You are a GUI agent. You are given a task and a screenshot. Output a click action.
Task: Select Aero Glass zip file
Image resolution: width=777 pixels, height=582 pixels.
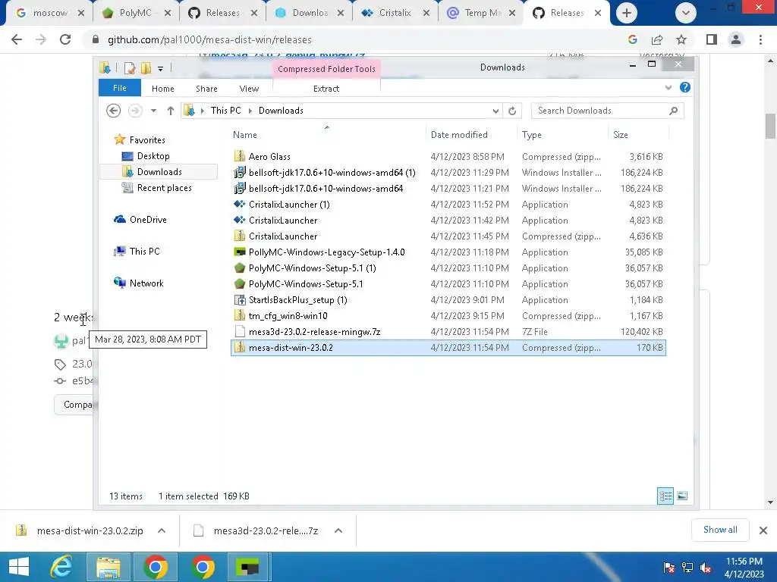click(448, 156)
